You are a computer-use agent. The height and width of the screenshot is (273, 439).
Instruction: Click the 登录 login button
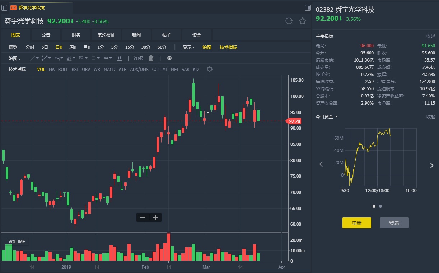click(x=394, y=222)
